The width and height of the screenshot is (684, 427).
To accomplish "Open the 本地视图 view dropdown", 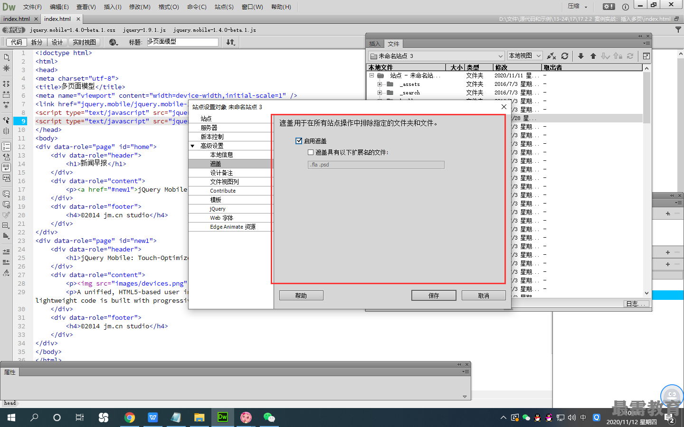I will (525, 56).
